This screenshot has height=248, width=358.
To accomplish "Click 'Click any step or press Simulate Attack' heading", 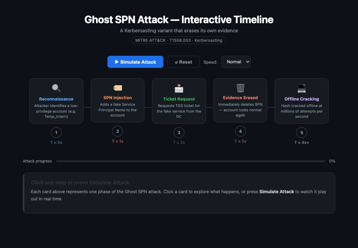I will 80,182.
